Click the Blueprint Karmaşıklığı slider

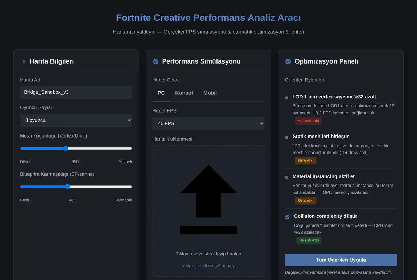[x=76, y=187]
